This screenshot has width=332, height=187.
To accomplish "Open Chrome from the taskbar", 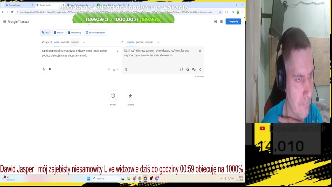I will point(140,178).
